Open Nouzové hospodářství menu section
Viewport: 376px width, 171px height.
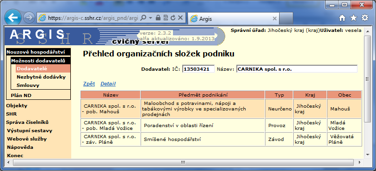pos(38,52)
